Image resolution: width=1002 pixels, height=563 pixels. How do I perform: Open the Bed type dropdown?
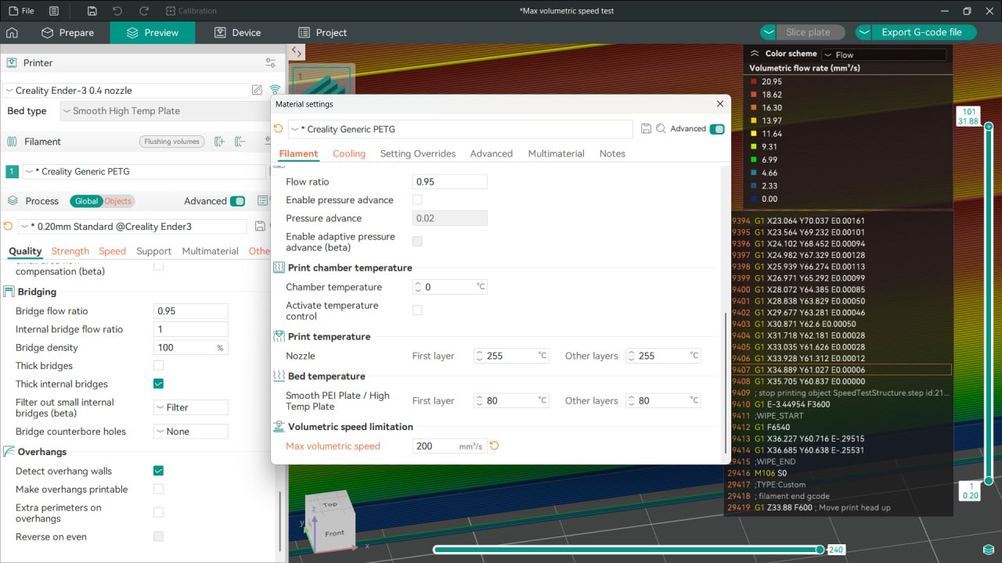pyautogui.click(x=166, y=111)
